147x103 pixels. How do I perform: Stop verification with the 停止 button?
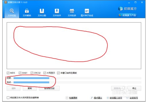tap(134, 88)
